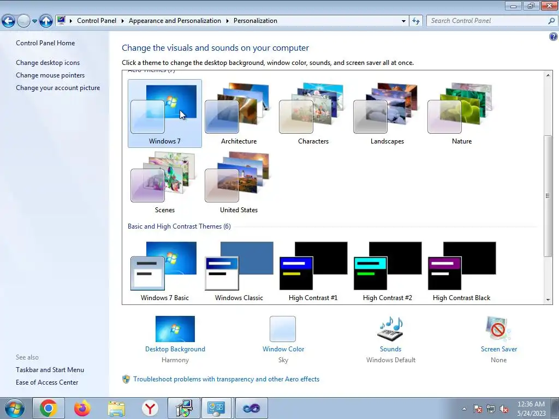Open address bar history dropdown

(403, 21)
